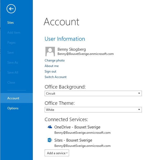Select Sites - Bouvet Sverige service entry
Screen dimensions: 145x160
(x=73, y=140)
